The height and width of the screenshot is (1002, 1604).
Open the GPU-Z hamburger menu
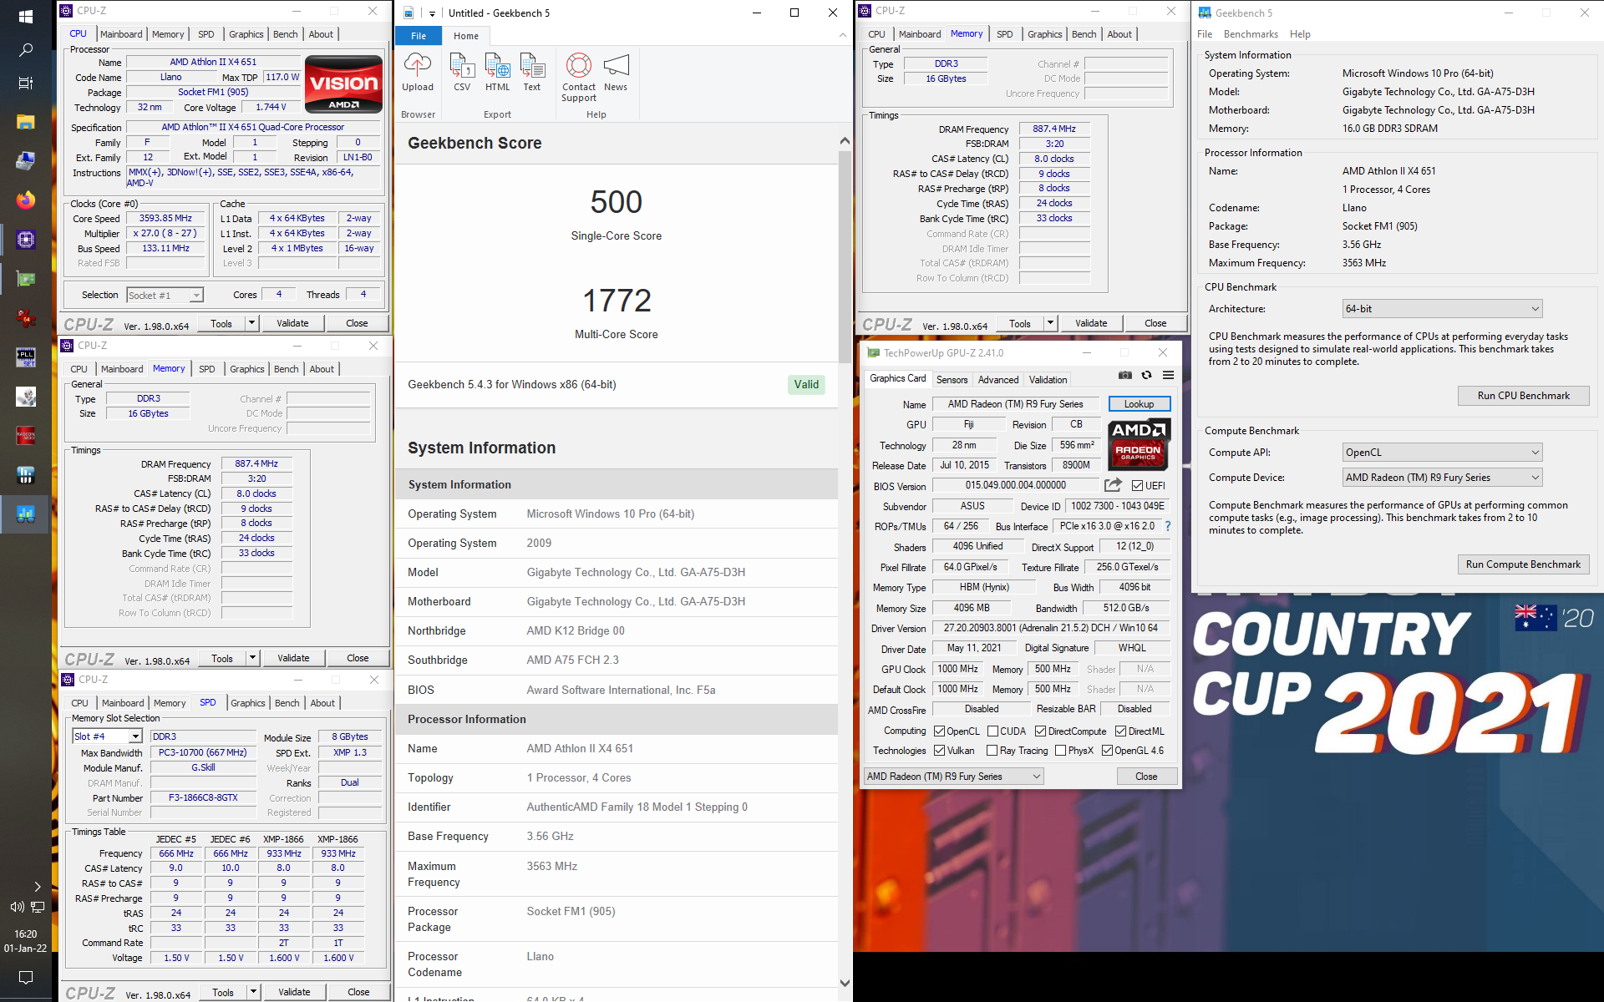pos(1168,376)
